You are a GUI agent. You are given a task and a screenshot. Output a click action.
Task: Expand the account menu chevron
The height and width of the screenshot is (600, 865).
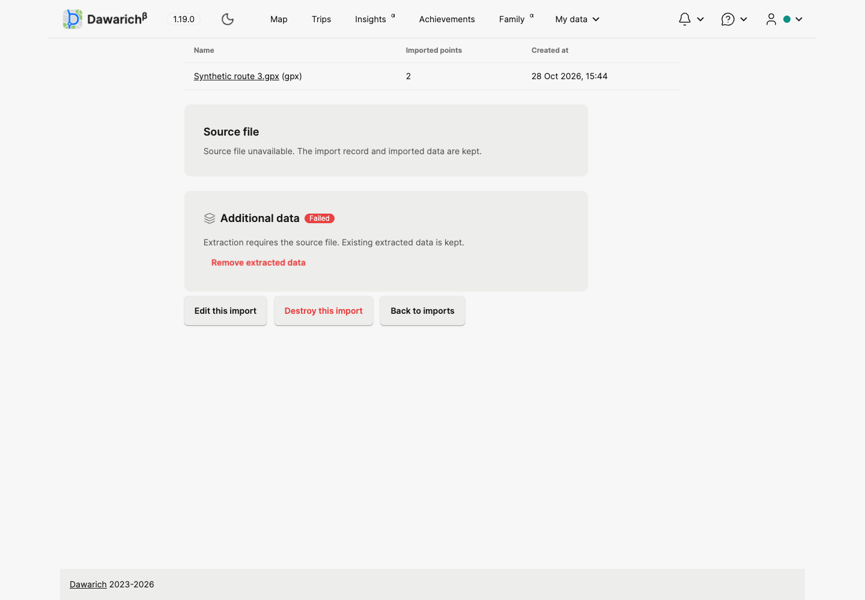(x=799, y=19)
